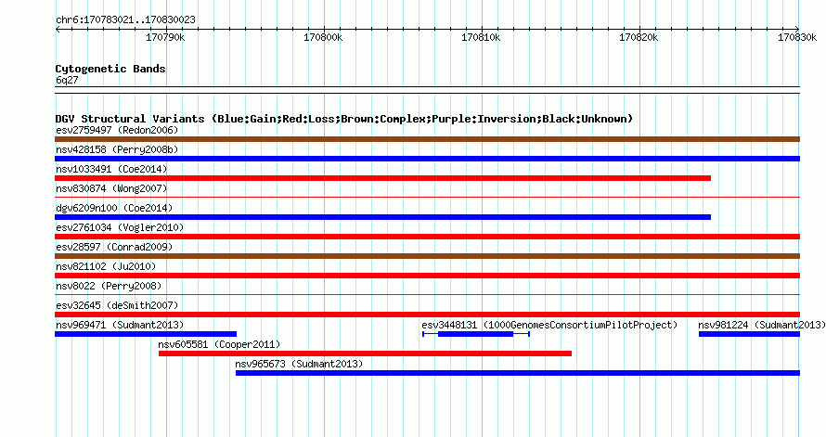Open nsv821102 (Ju2010) variant label

(x=106, y=266)
